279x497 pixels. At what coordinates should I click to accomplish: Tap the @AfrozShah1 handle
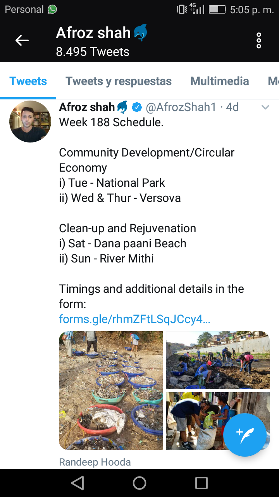click(181, 107)
